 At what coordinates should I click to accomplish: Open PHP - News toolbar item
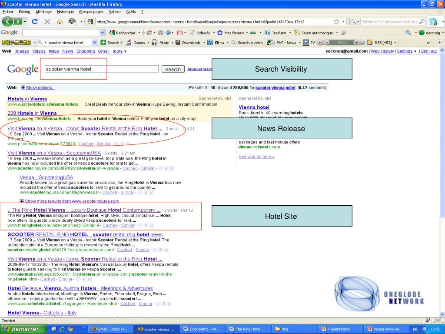[x=282, y=43]
